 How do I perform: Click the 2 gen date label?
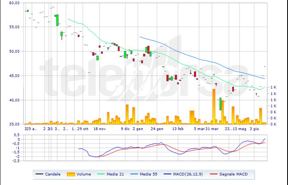[x=138, y=129]
